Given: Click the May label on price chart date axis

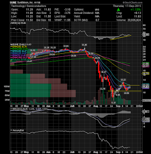Looking at the screenshot, I should [27, 106].
